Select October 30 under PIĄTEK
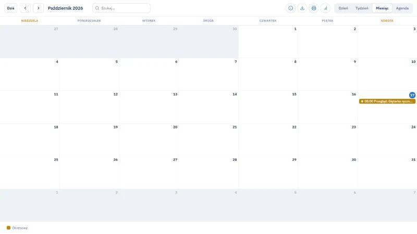417x234 pixels. [328, 173]
